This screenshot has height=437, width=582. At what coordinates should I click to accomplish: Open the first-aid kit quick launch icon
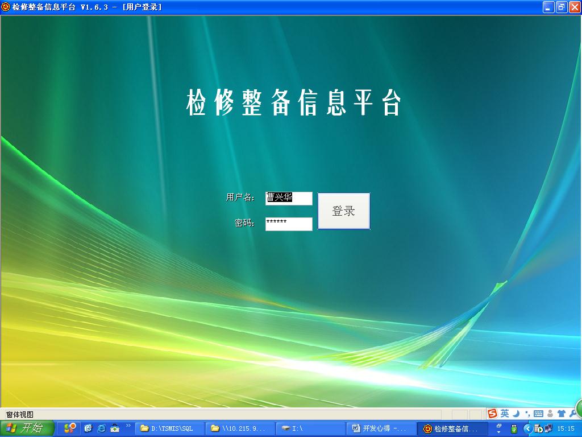click(115, 428)
